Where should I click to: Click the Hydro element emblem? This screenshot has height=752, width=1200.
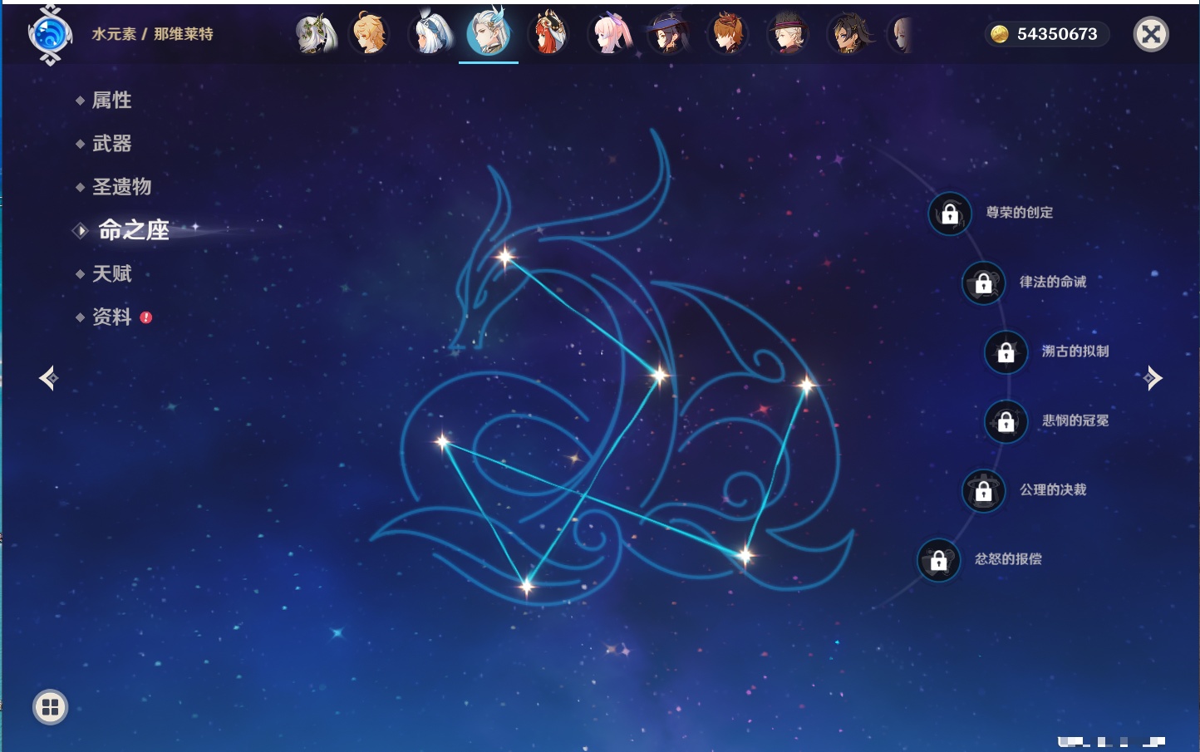[x=50, y=35]
